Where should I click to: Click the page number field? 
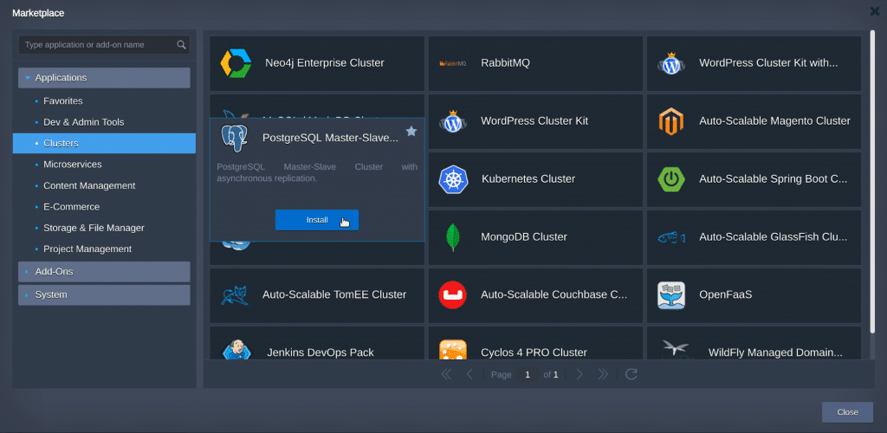coord(528,374)
